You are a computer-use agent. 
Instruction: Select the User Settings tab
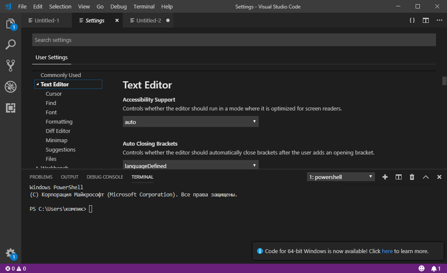tap(52, 58)
